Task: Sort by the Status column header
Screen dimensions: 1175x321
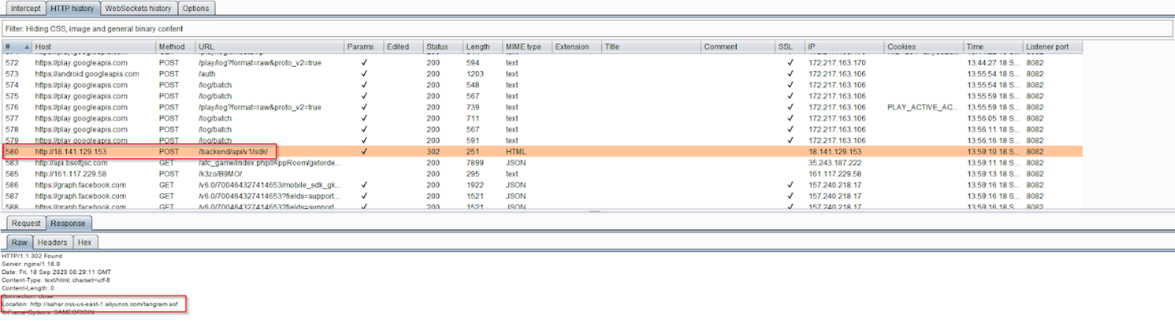Action: click(443, 47)
